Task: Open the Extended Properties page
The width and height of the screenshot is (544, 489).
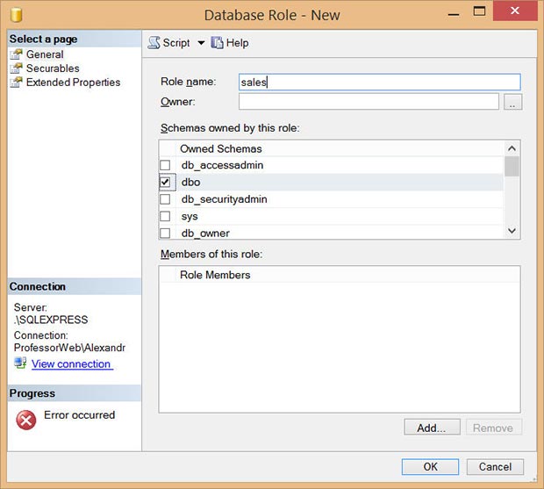Action: 73,83
